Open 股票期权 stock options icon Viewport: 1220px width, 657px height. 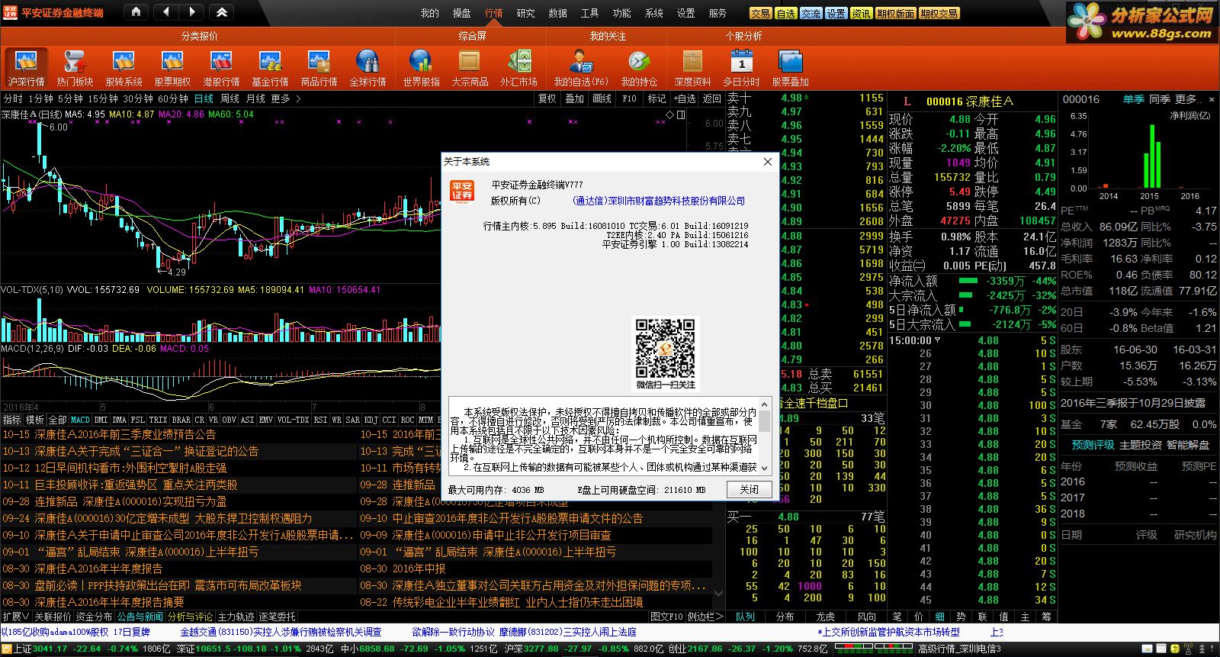pyautogui.click(x=172, y=68)
